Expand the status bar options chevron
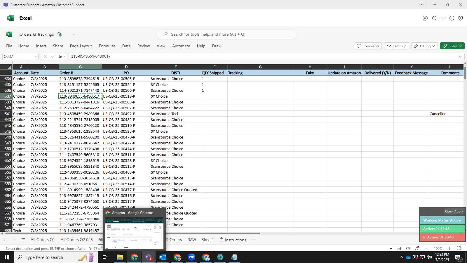 pyautogui.click(x=391, y=248)
